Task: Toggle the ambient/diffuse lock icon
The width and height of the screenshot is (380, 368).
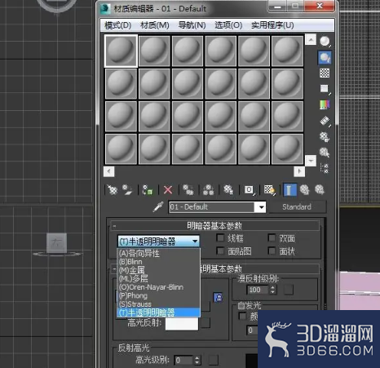Action: tap(218, 297)
